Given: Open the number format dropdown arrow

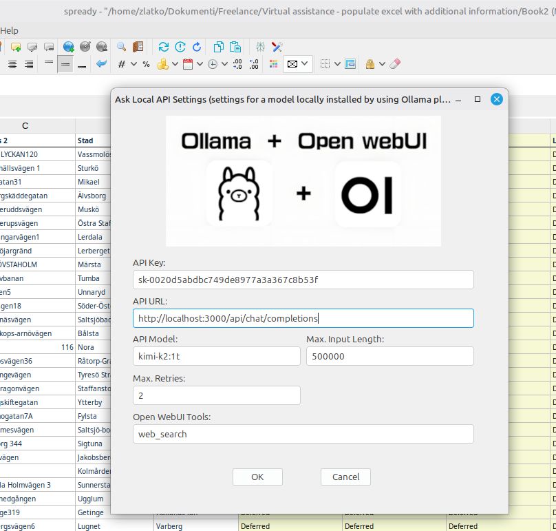Looking at the screenshot, I should click(134, 64).
